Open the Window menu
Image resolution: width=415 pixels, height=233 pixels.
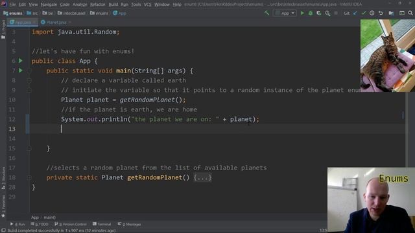[x=162, y=5]
